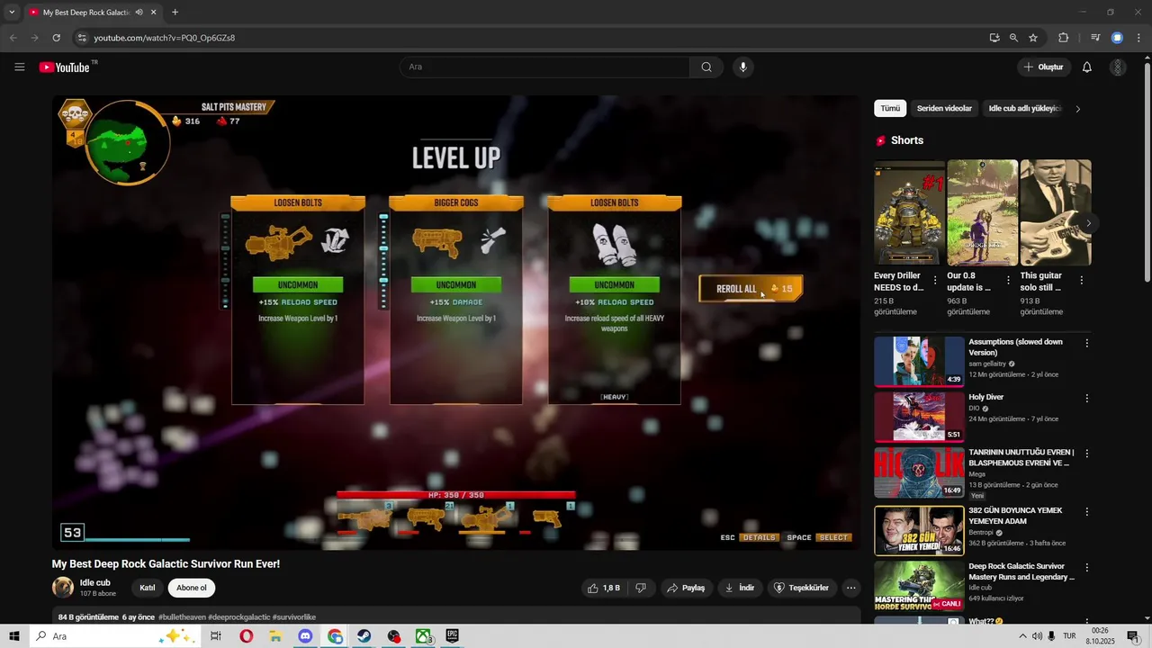This screenshot has width=1152, height=648.
Task: Open options for Assumptions slowed down video
Action: pyautogui.click(x=1087, y=343)
